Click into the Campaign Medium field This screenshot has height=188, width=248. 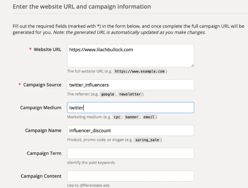(131, 108)
